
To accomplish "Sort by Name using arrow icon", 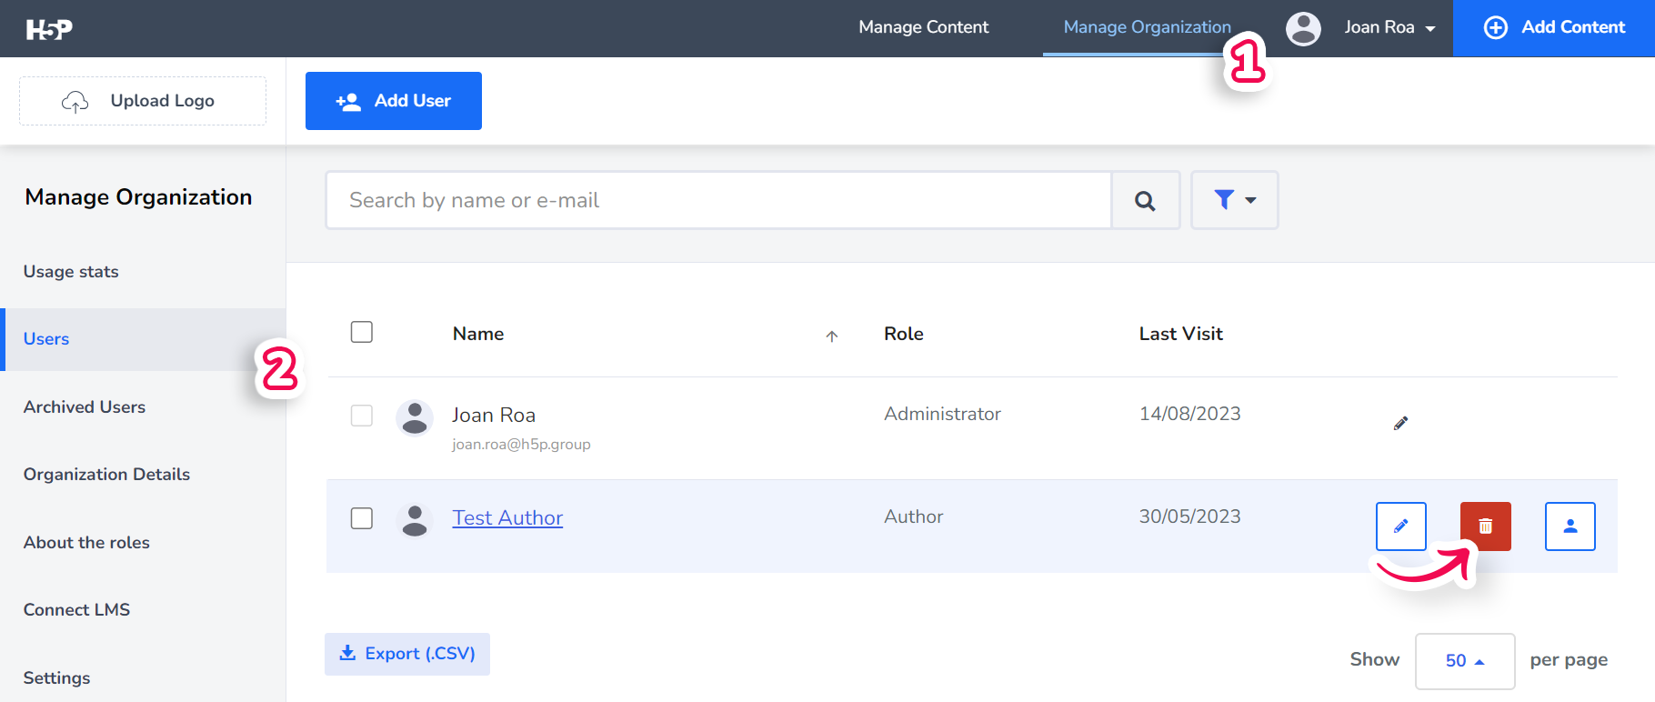I will click(x=831, y=336).
